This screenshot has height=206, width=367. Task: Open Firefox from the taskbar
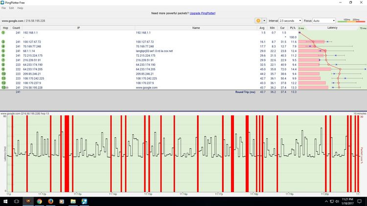pyautogui.click(x=50, y=201)
